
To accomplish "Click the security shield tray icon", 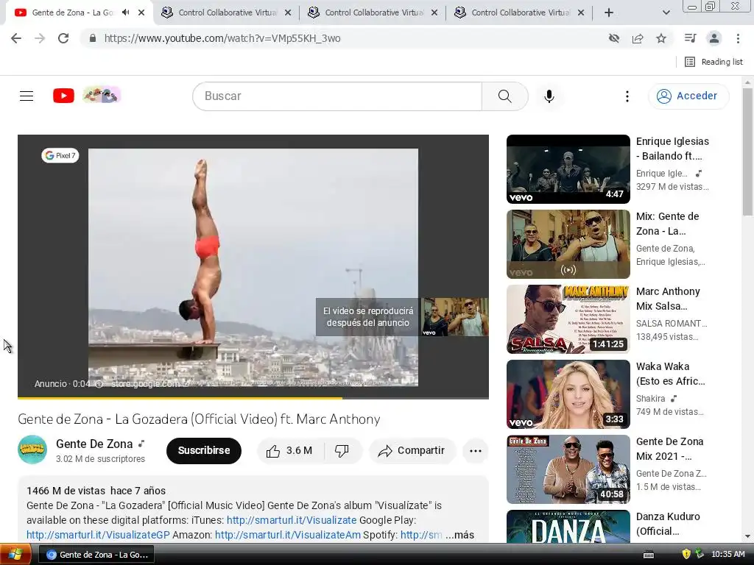I will [x=686, y=554].
